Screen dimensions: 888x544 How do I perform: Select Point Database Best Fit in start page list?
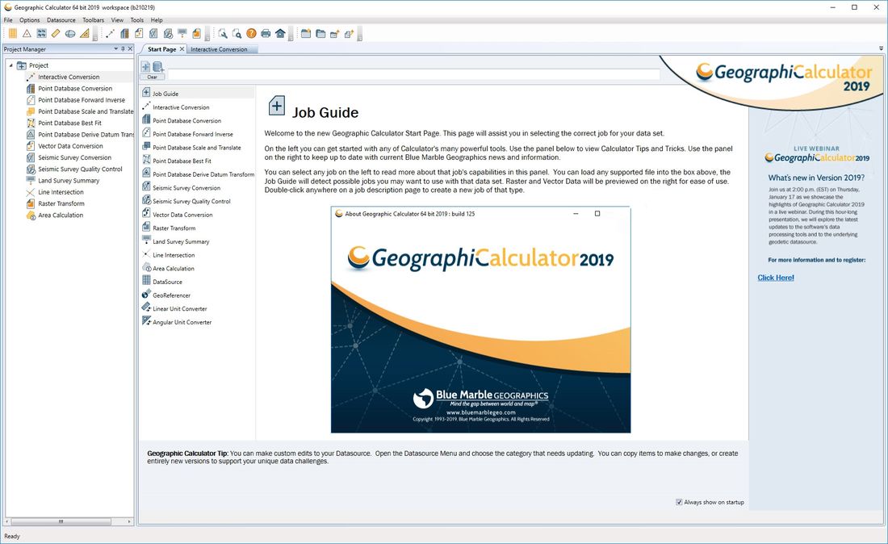[182, 161]
